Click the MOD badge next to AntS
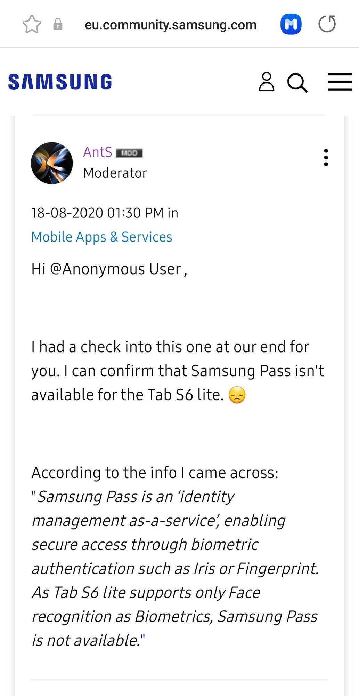The image size is (359, 696). pos(129,153)
